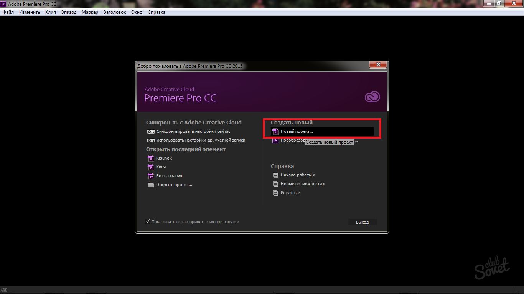
Task: Click Использовать настройки др. учетной записи
Action: pos(201,140)
